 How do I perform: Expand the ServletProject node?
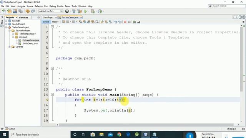[6, 24]
